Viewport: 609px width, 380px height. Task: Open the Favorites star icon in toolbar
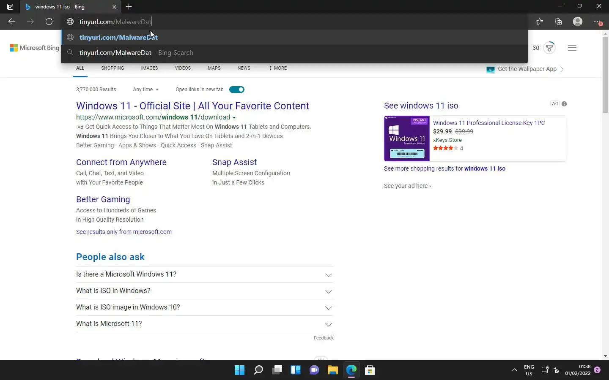(540, 22)
